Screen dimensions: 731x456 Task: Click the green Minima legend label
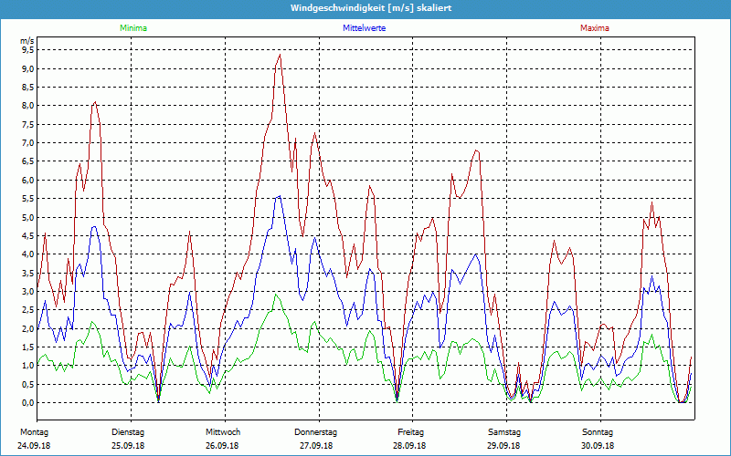(133, 28)
